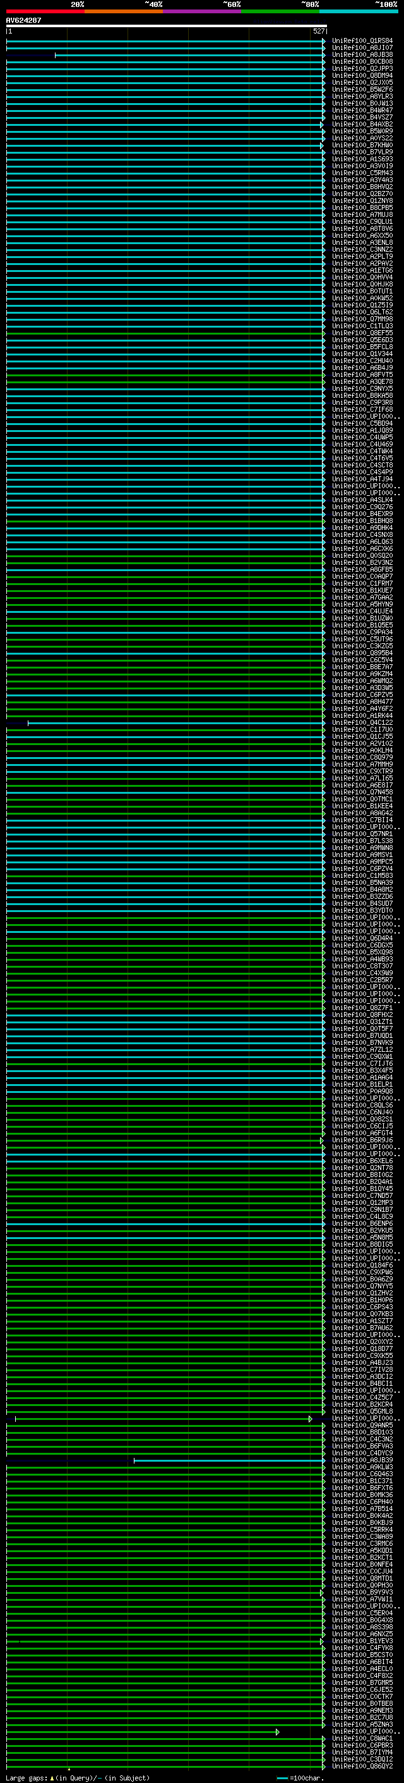Select the UniRef100_B4WR47 label
The image size is (404, 1783).
362,110
